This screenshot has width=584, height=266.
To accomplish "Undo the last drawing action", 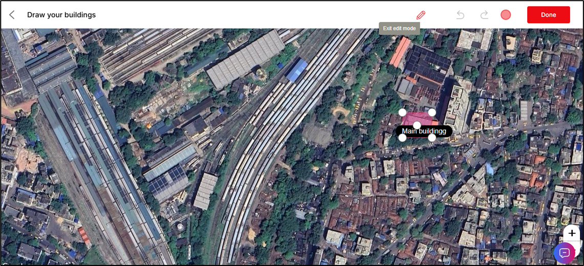I will pyautogui.click(x=460, y=15).
